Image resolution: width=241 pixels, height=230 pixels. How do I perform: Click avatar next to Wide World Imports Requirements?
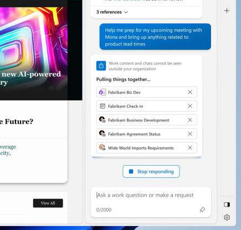(x=102, y=147)
